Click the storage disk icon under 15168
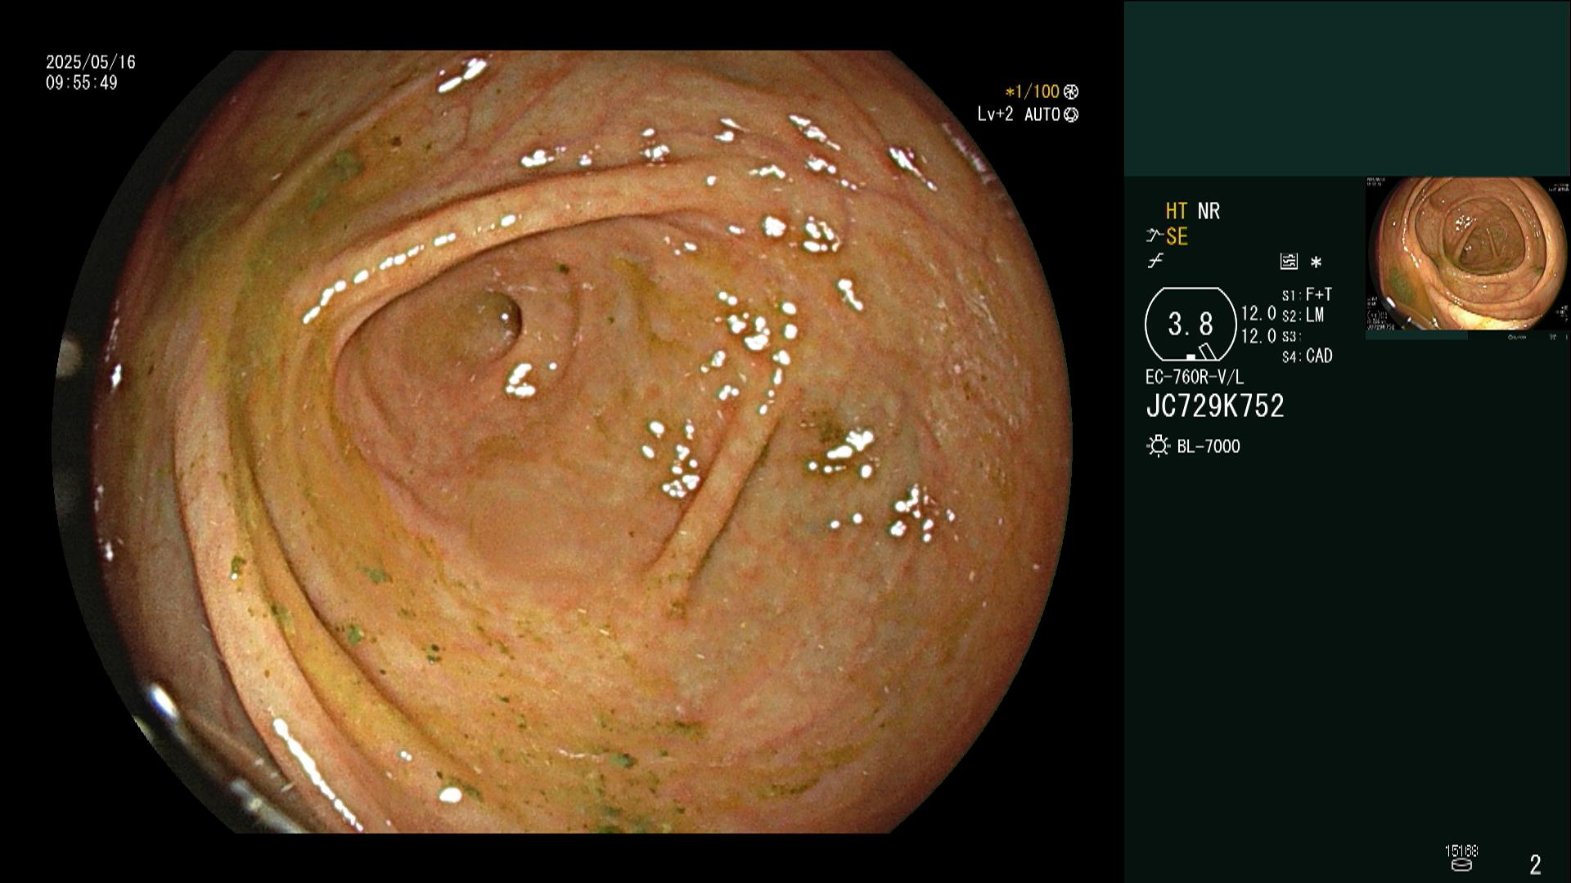 (x=1461, y=865)
